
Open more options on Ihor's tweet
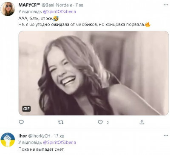(166, 136)
